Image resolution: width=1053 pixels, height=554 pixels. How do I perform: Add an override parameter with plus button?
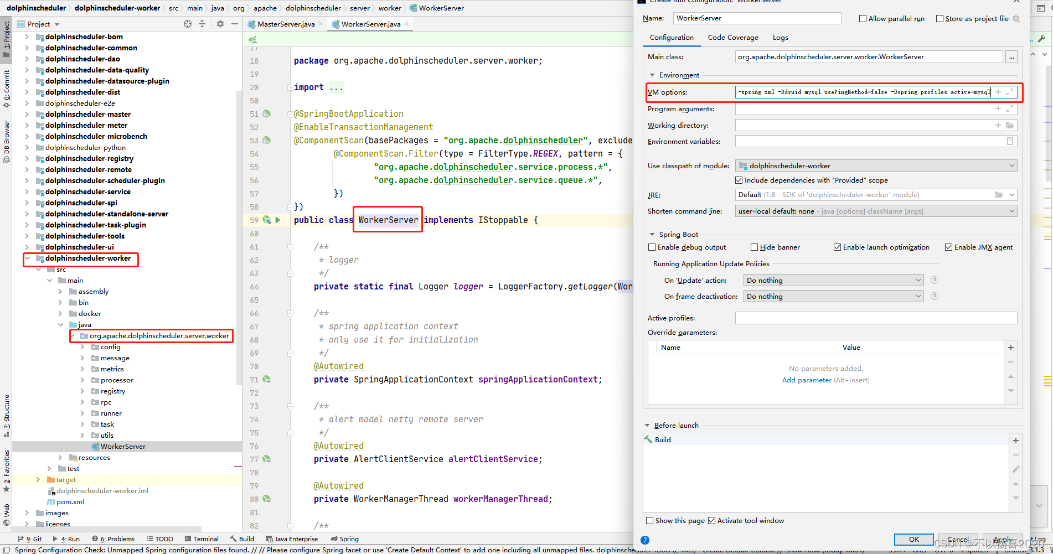pyautogui.click(x=1011, y=348)
